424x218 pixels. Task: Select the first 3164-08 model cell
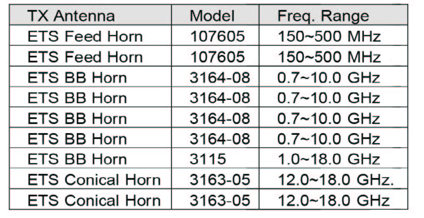[x=220, y=77]
